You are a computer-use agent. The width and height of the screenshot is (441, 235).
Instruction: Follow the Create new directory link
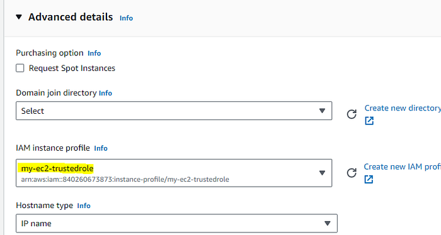(403, 108)
